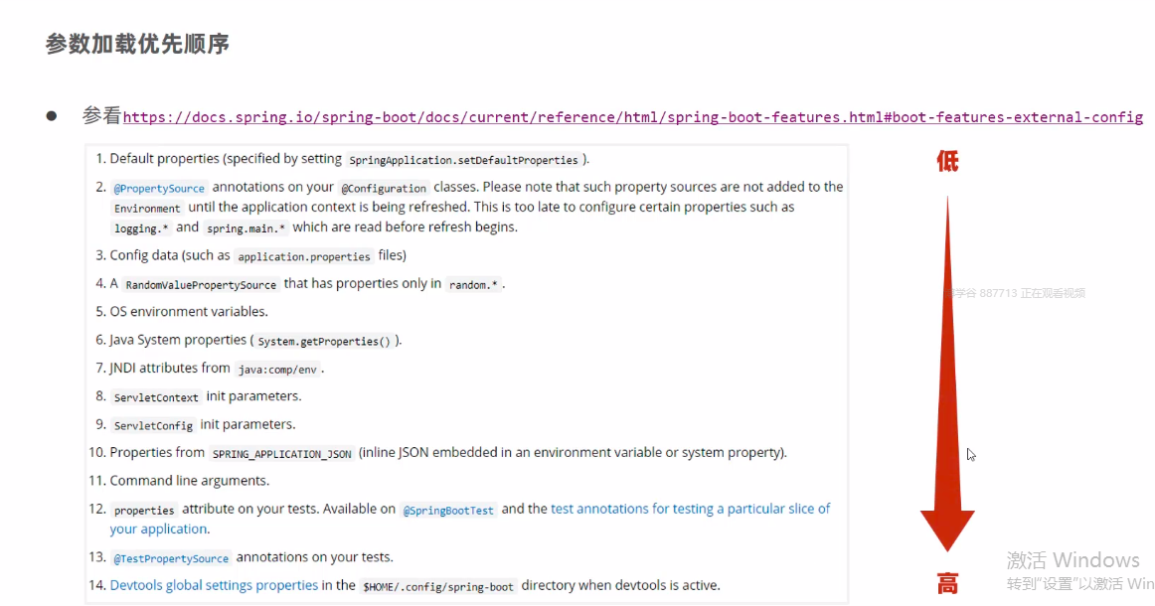Screen dimensions: 1155x606
Task: Click the red '低' label
Action: click(947, 161)
